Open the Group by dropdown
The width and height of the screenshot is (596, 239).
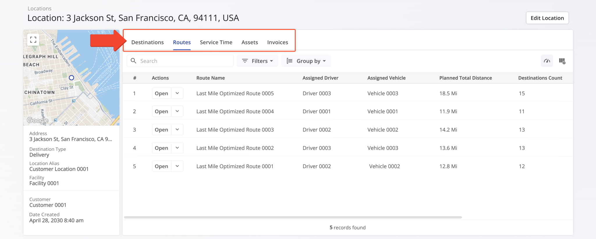click(306, 61)
